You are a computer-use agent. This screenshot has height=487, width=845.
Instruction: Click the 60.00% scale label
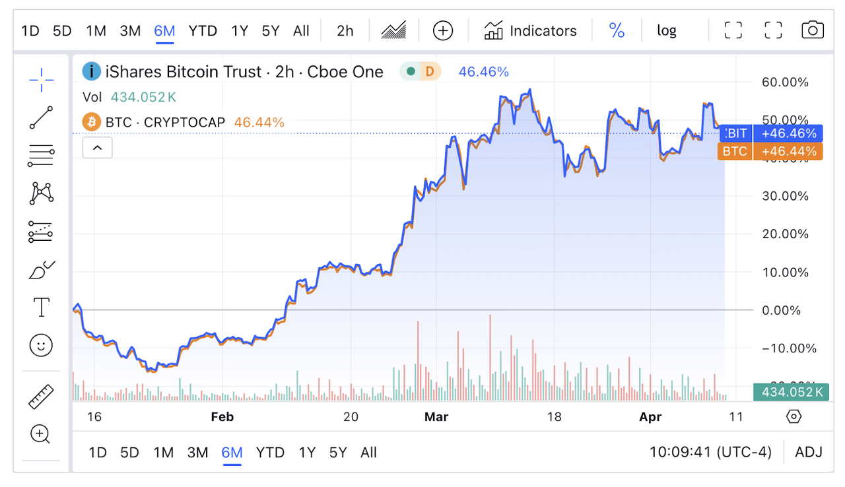coord(784,82)
